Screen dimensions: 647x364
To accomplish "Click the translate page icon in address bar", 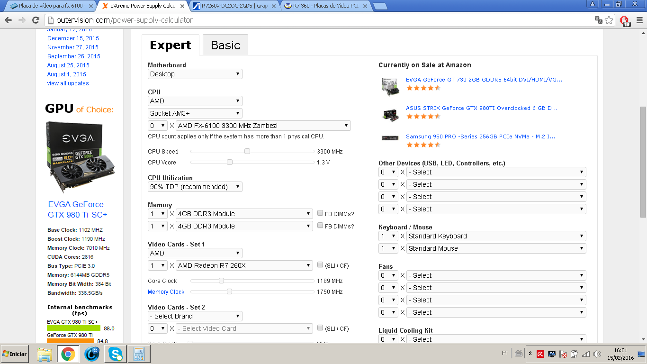I will [599, 20].
